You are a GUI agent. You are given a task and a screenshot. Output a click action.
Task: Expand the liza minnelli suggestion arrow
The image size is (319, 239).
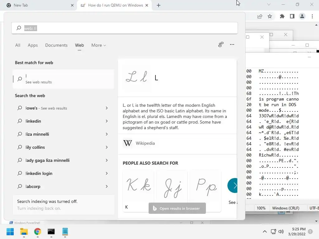[107, 134]
